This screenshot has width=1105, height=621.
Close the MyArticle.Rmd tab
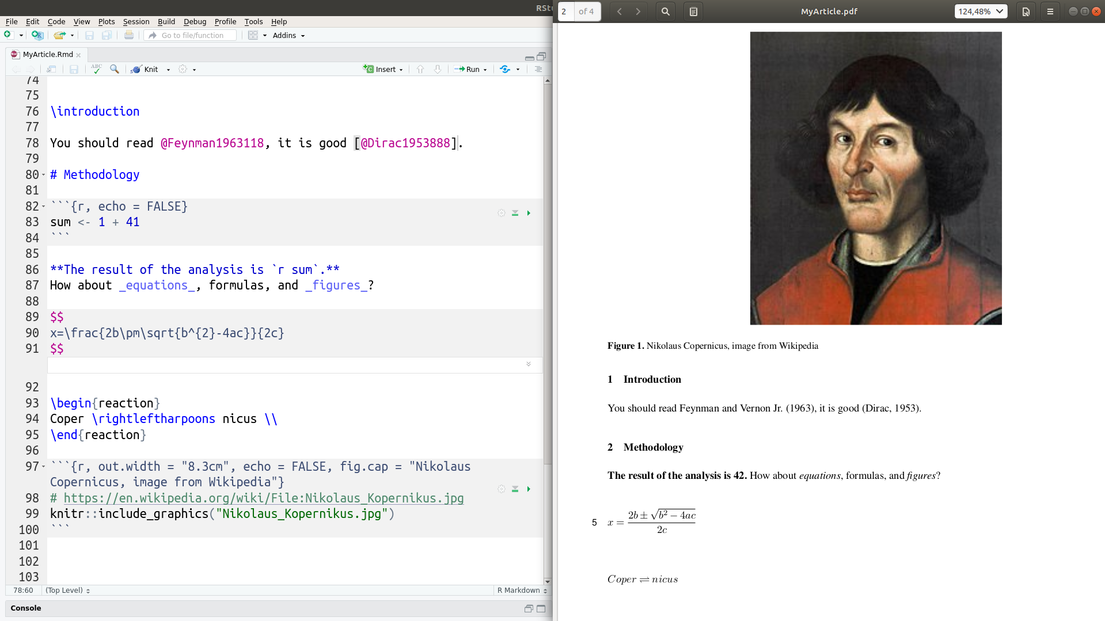[x=78, y=55]
